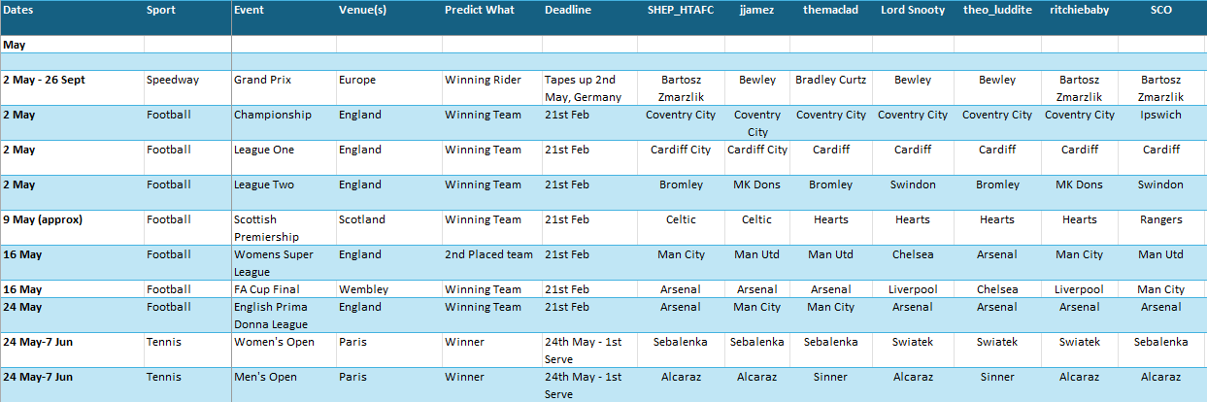The image size is (1207, 402).
Task: Click the 2nd Placed team cell
Action: [x=488, y=254]
